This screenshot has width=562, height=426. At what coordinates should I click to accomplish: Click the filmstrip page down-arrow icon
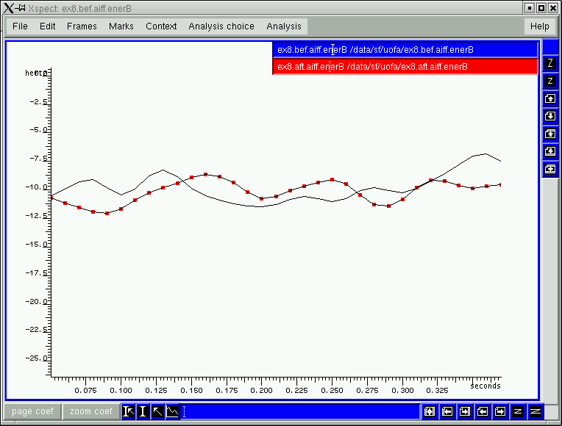(550, 151)
